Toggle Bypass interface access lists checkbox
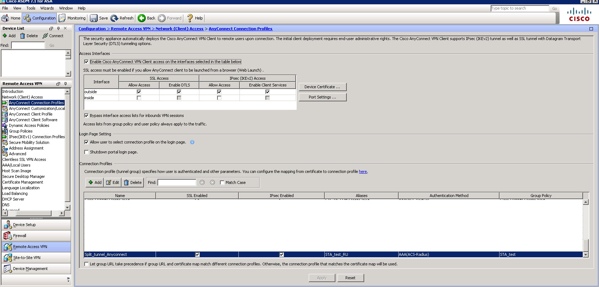 click(x=86, y=116)
